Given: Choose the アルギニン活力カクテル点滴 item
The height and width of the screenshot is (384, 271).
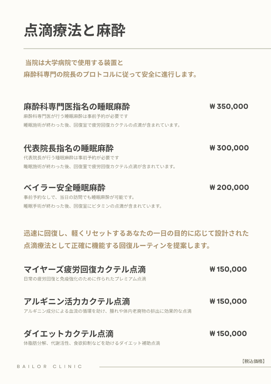Looking at the screenshot, I should tap(77, 302).
